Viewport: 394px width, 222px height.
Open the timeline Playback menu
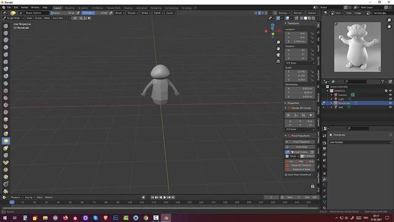17,197
